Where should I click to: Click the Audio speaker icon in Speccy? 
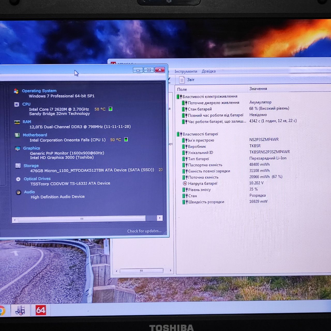[18, 192]
